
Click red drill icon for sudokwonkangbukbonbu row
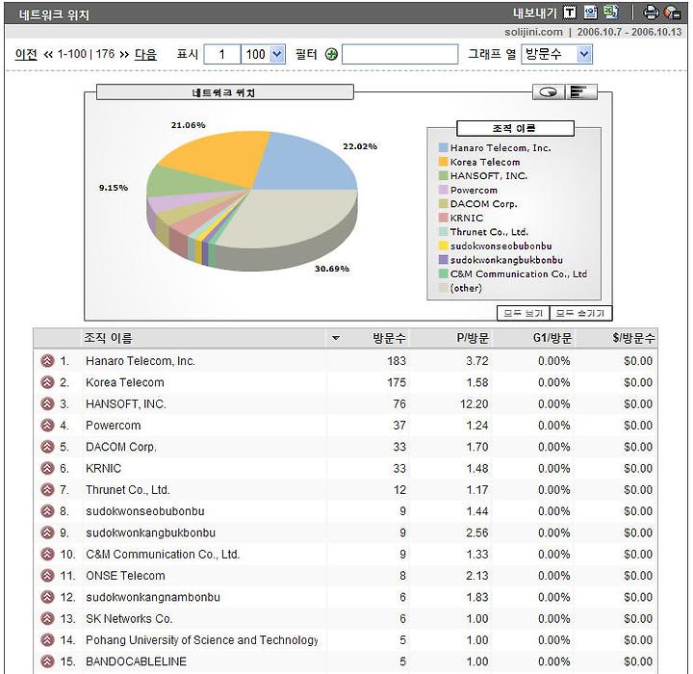[47, 532]
